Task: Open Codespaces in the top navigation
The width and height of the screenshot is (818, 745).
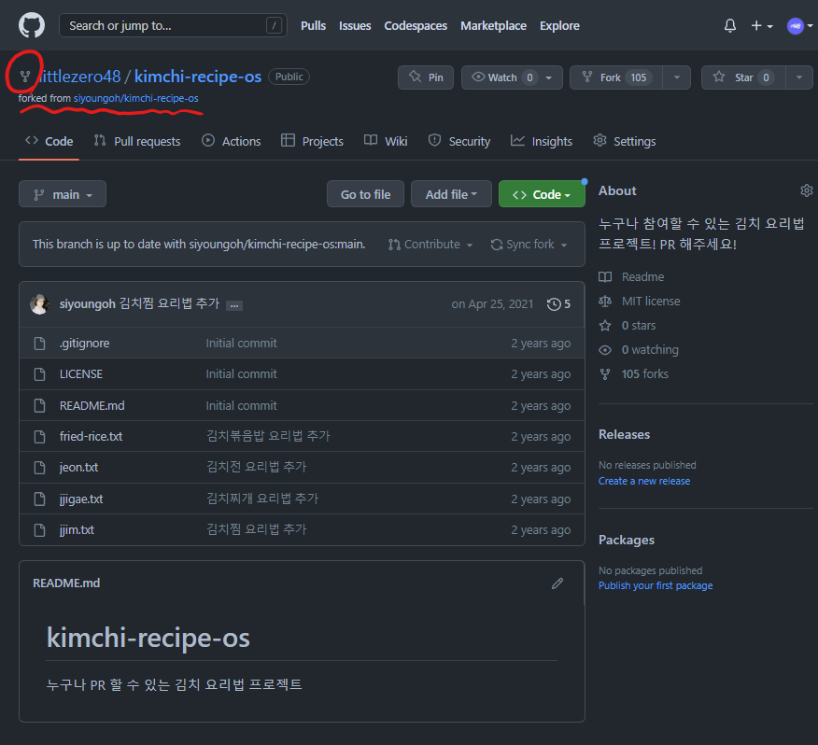Action: (416, 25)
